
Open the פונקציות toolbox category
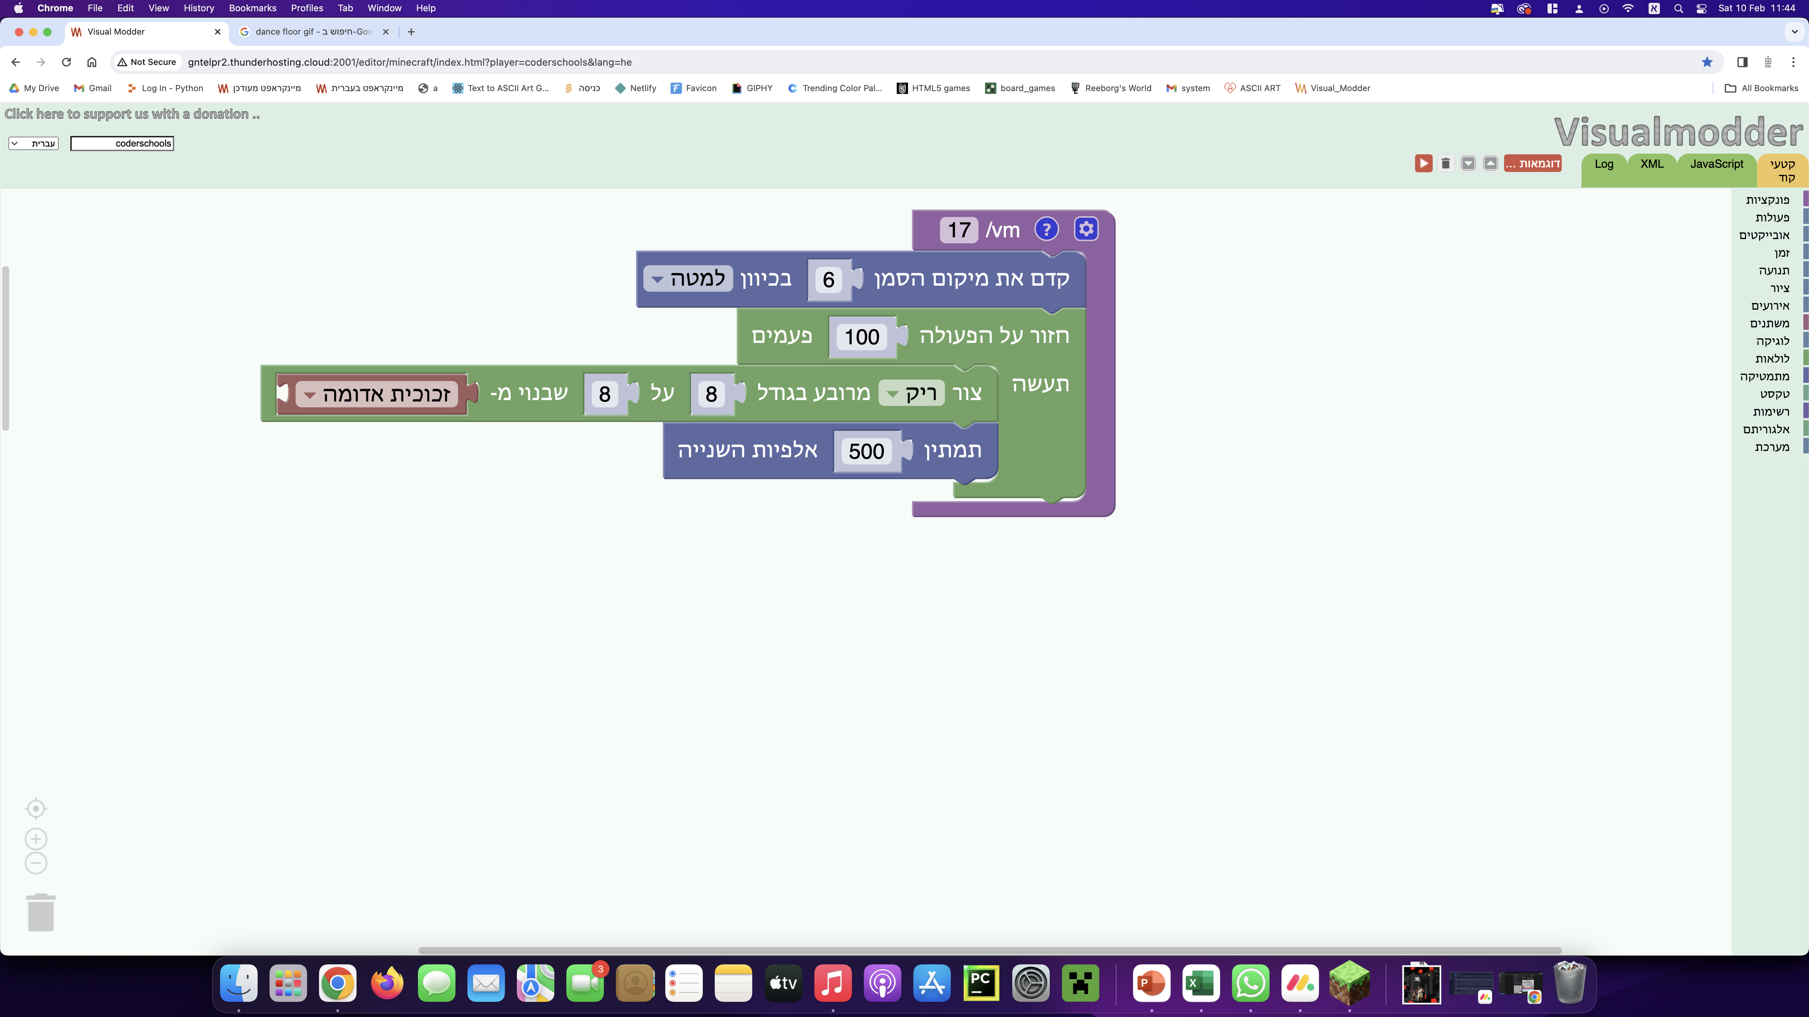[x=1768, y=200]
